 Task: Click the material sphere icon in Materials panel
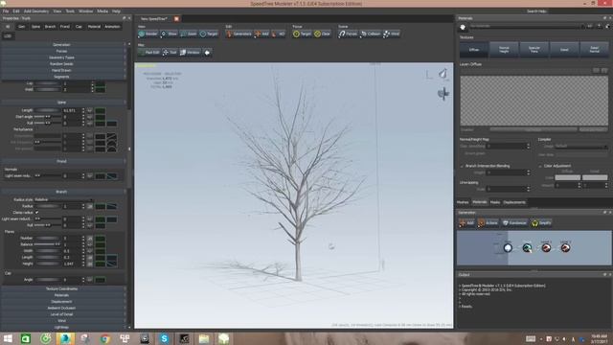(x=463, y=27)
